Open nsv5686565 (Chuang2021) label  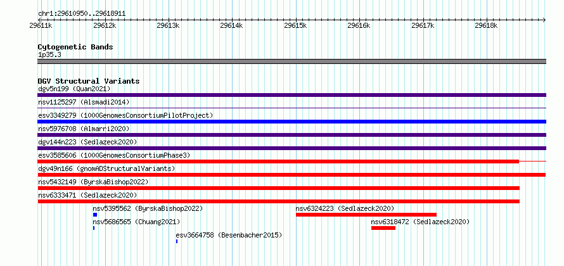pos(136,222)
